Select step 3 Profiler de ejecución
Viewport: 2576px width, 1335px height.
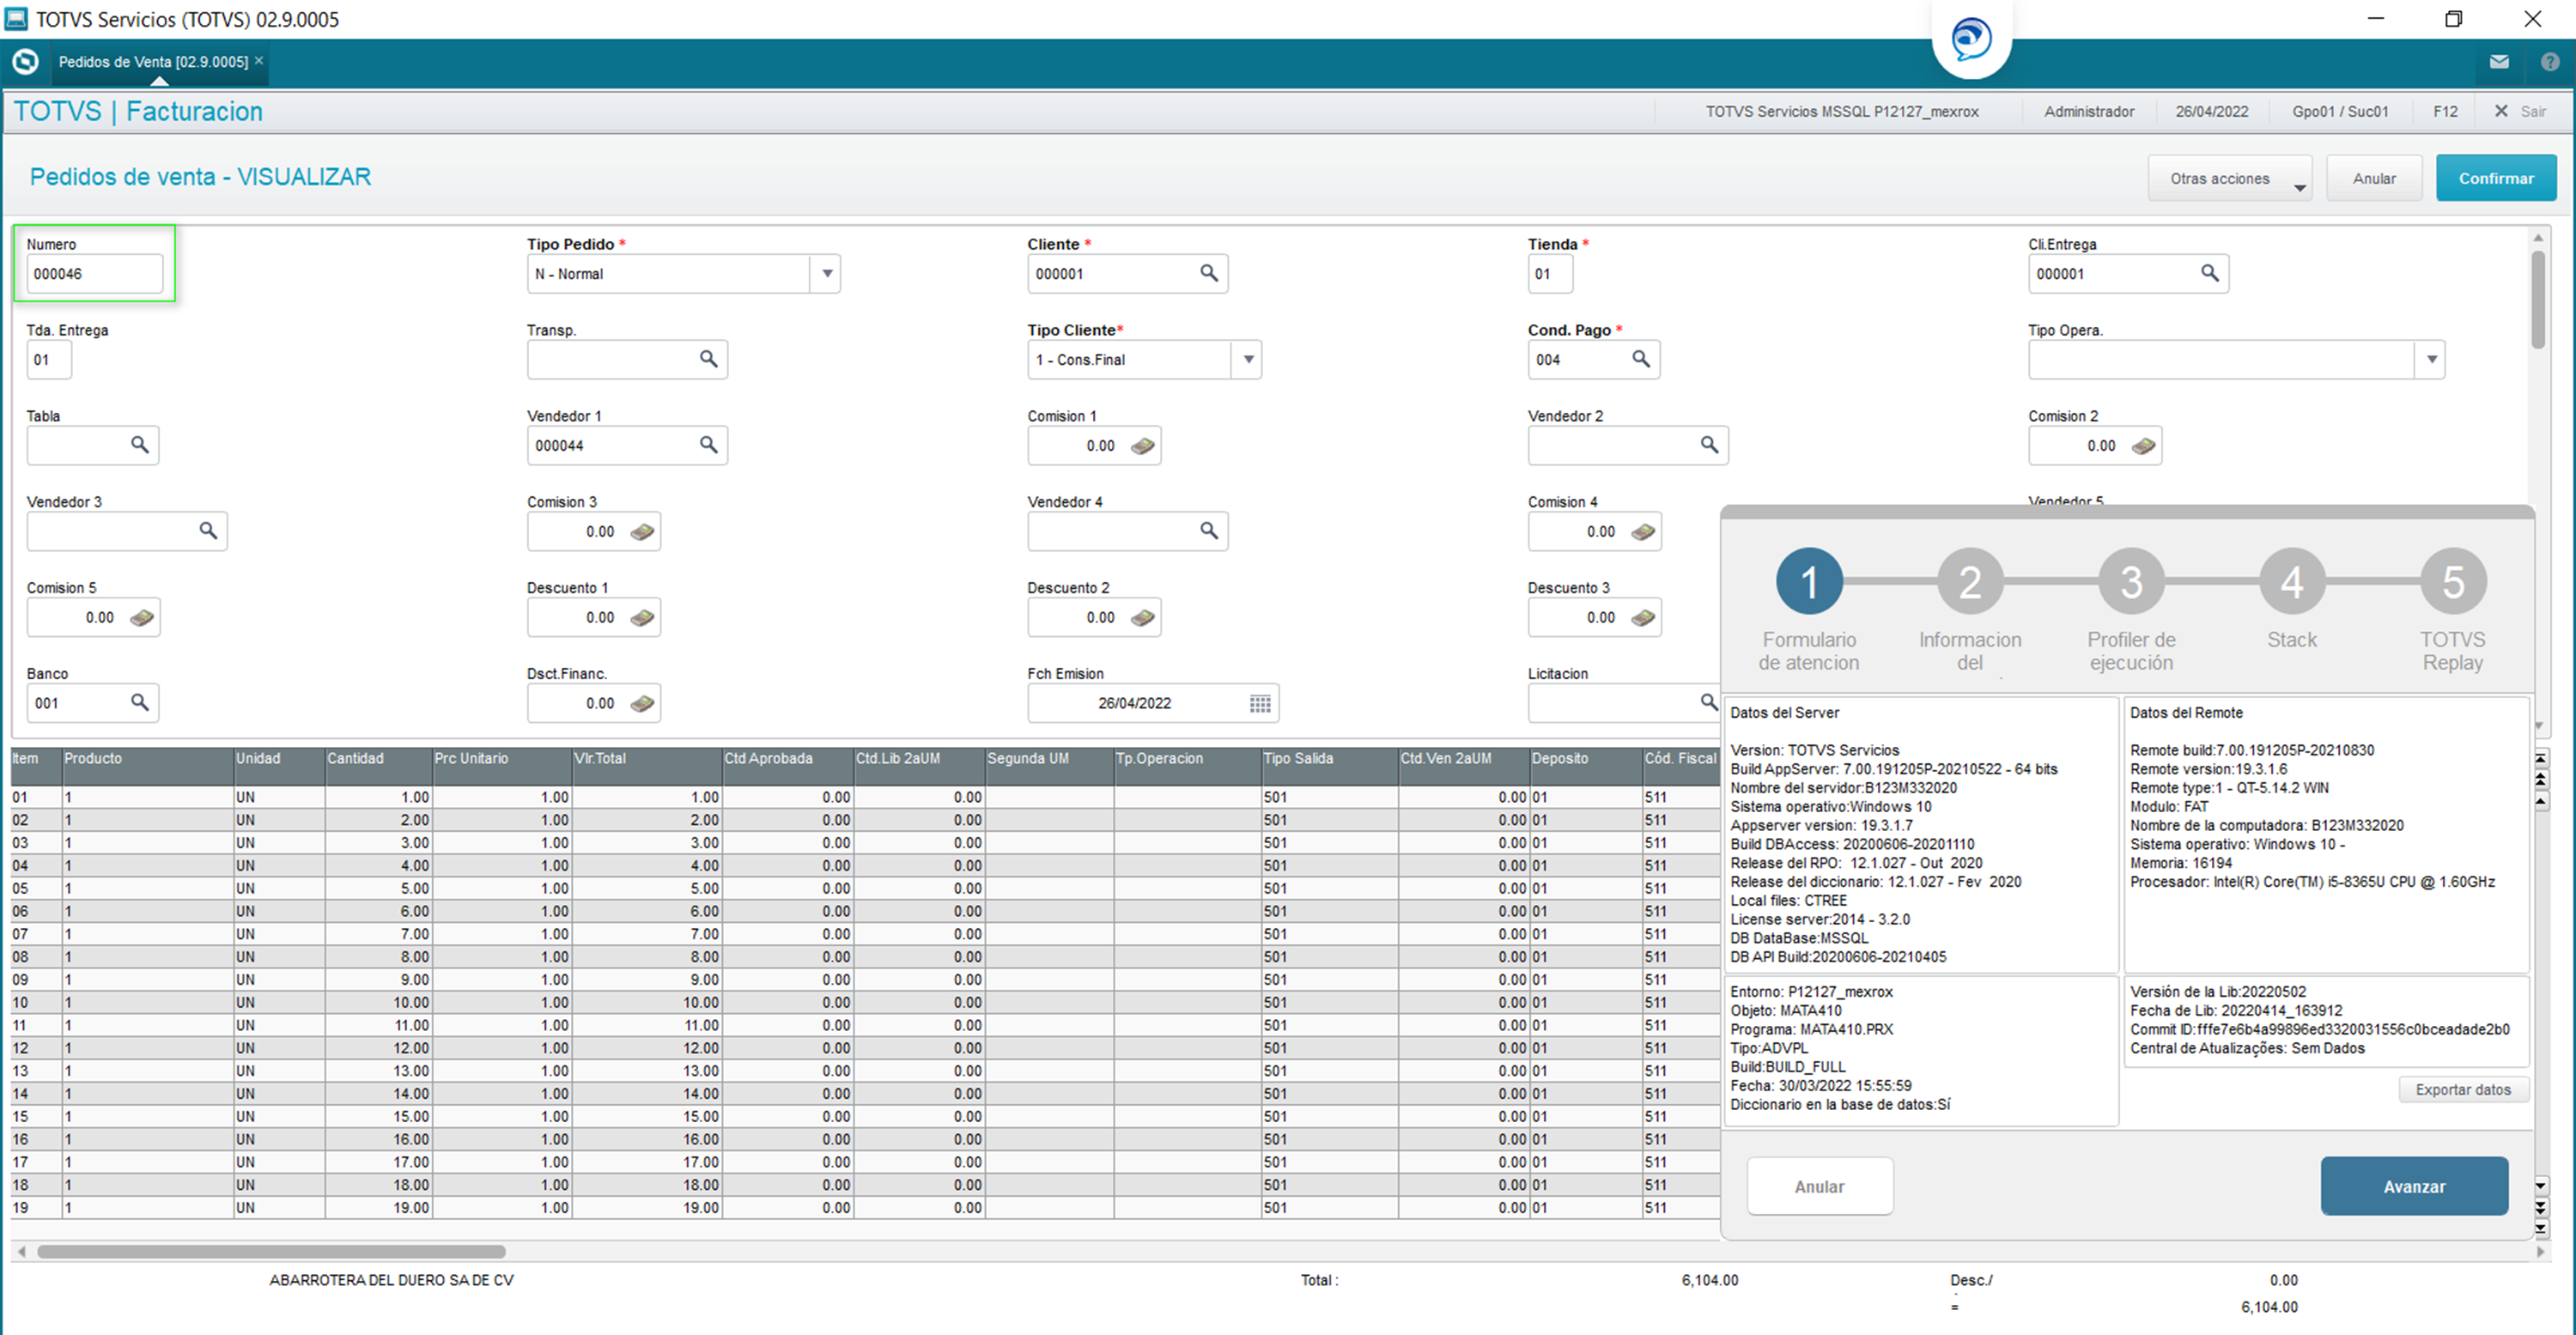coord(2131,582)
